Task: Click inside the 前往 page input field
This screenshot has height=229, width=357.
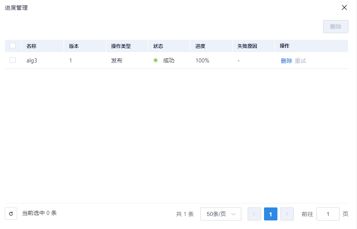Action: pyautogui.click(x=328, y=214)
